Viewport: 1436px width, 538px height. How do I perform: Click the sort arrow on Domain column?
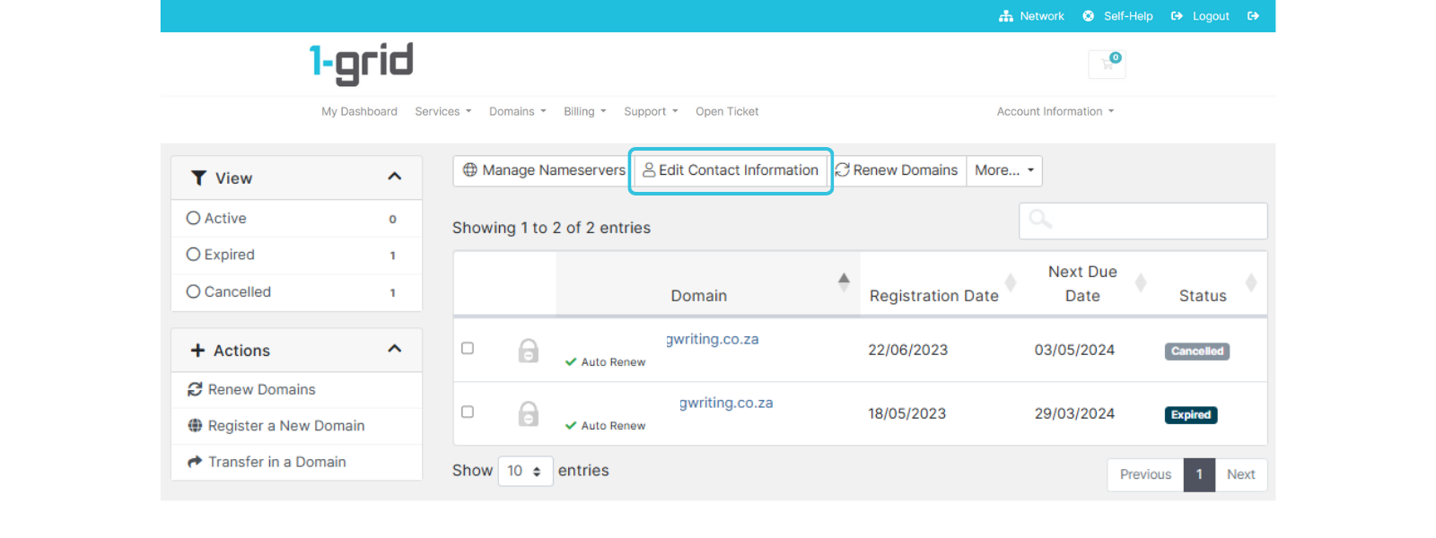[x=844, y=282]
